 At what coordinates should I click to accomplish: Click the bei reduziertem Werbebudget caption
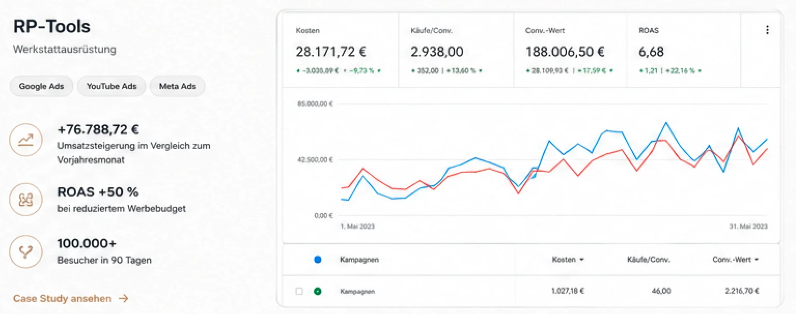(x=121, y=209)
